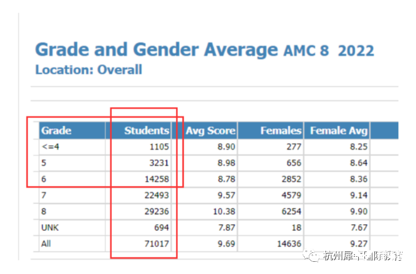Select the '<=4' grade cell
The width and height of the screenshot is (416, 274).
click(50, 146)
